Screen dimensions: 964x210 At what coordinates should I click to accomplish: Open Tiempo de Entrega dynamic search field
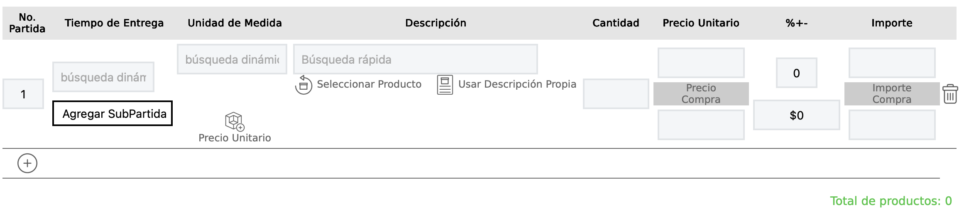pyautogui.click(x=103, y=77)
